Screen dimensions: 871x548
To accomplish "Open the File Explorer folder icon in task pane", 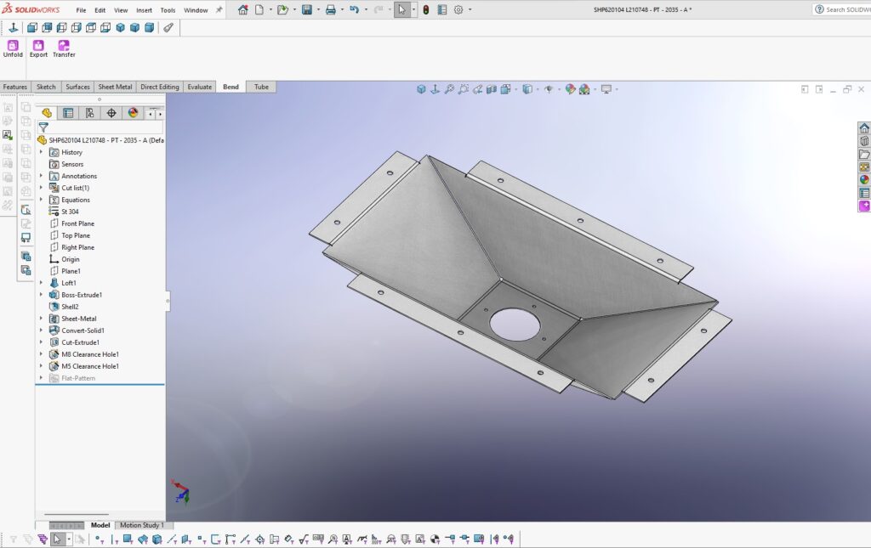I will tap(864, 154).
